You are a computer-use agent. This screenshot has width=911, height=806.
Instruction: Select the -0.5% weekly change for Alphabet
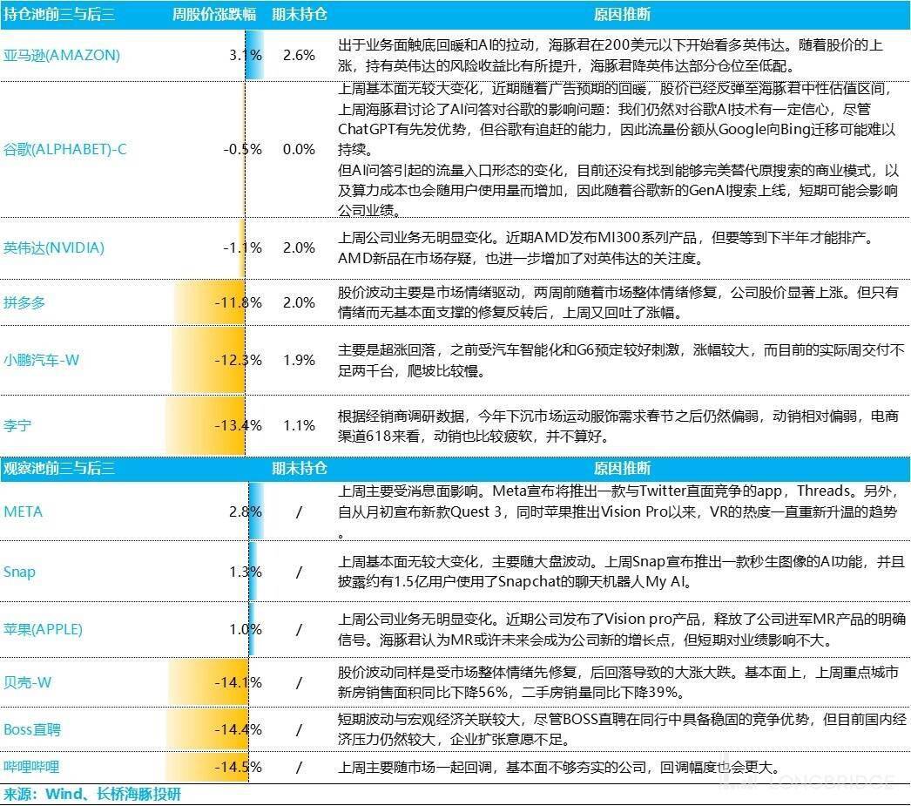243,149
